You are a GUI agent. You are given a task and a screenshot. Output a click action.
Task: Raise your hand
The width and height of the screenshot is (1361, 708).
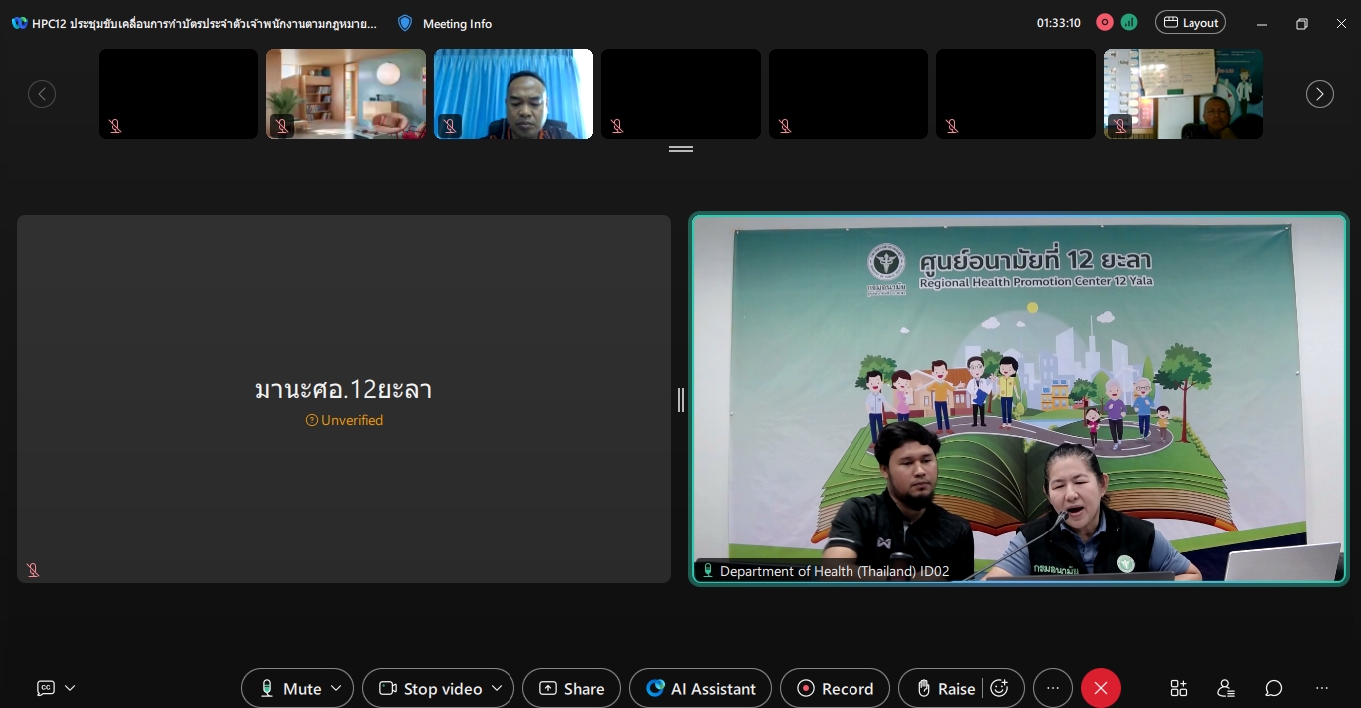tap(945, 688)
